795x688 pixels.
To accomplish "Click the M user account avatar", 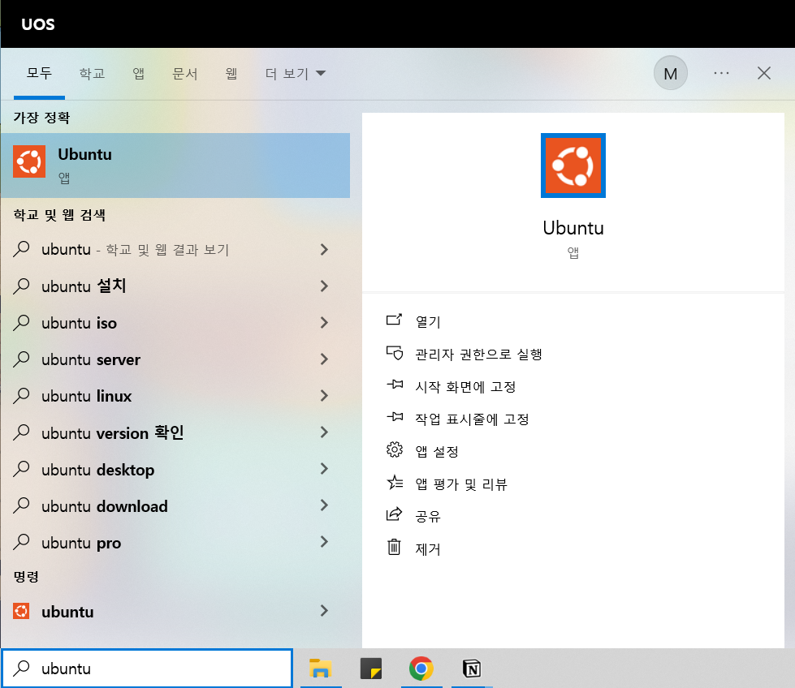I will 670,74.
